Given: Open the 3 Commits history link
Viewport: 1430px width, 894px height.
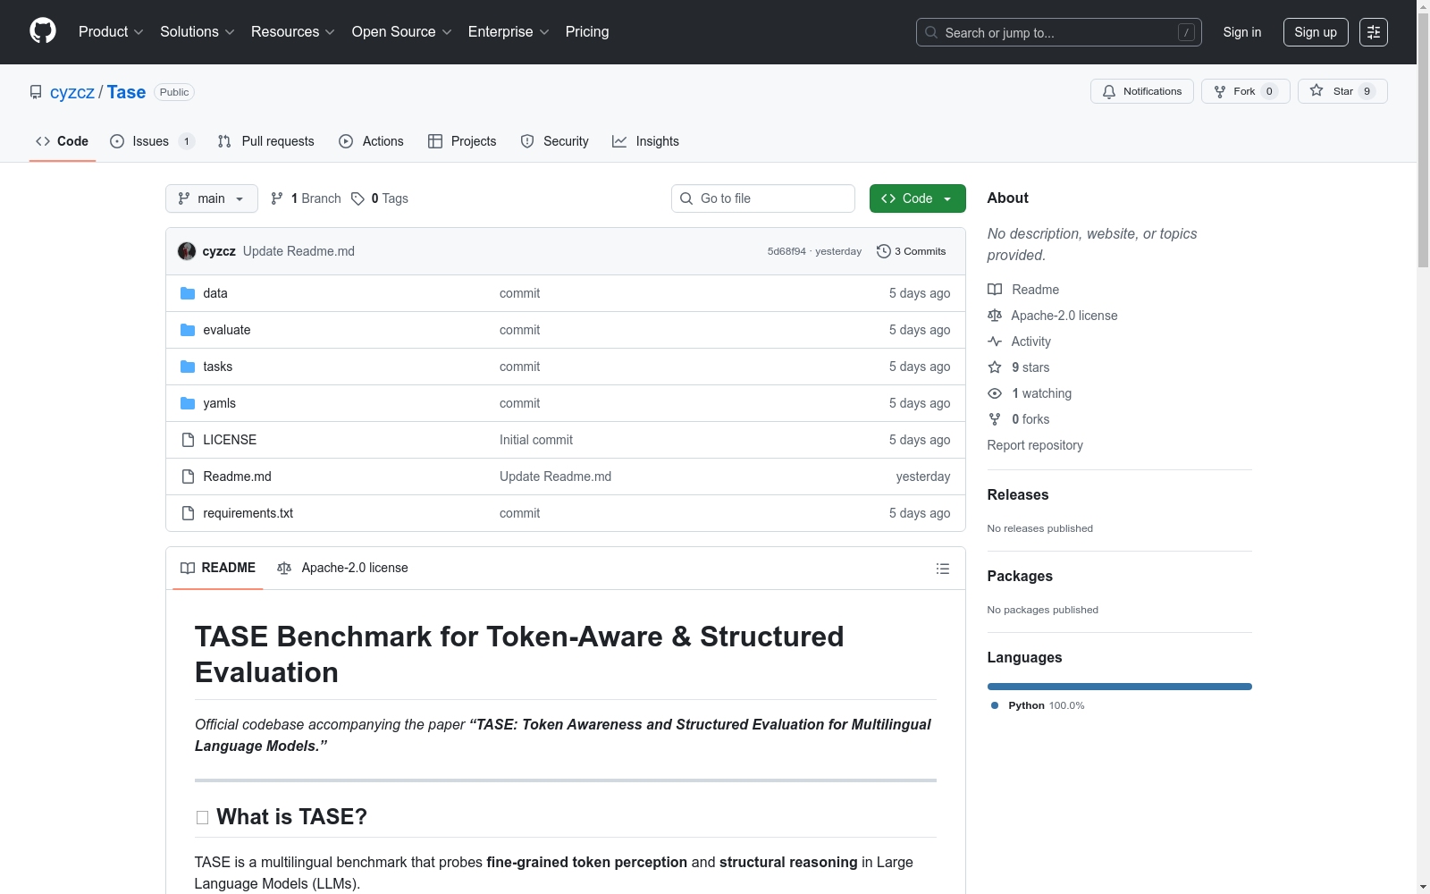Looking at the screenshot, I should point(912,251).
